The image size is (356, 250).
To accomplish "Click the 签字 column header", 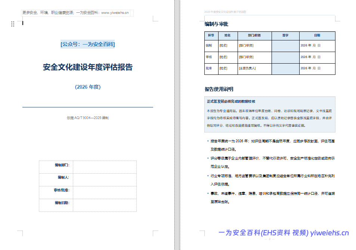I will point(285,36).
